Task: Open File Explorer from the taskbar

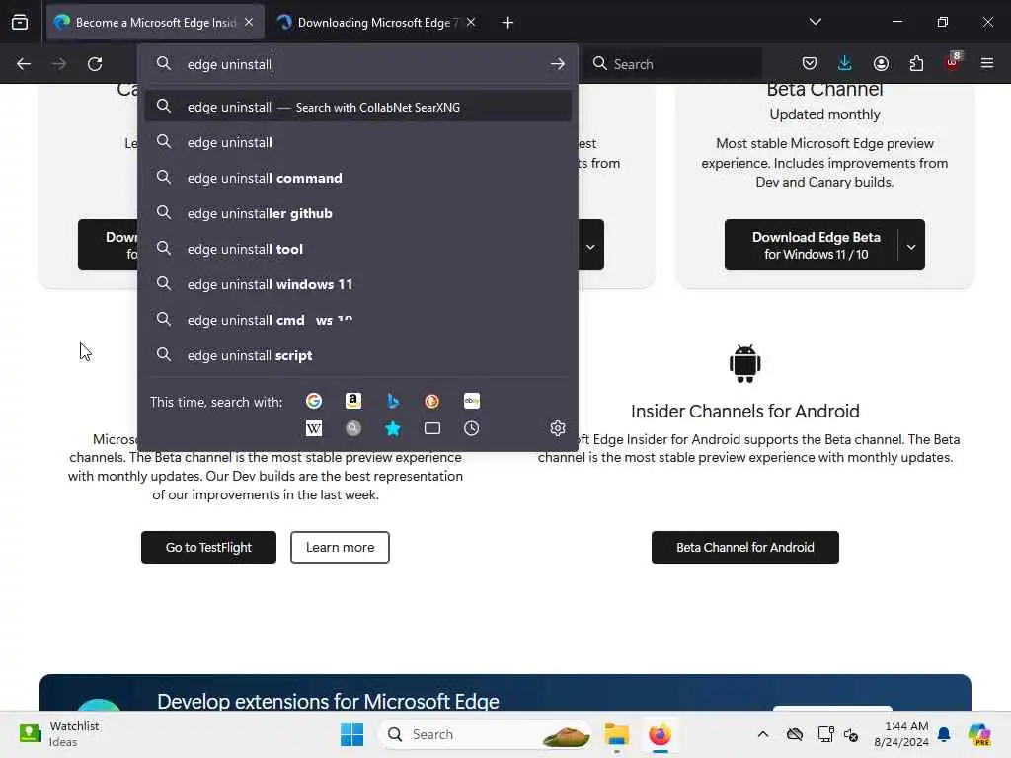Action: (616, 734)
